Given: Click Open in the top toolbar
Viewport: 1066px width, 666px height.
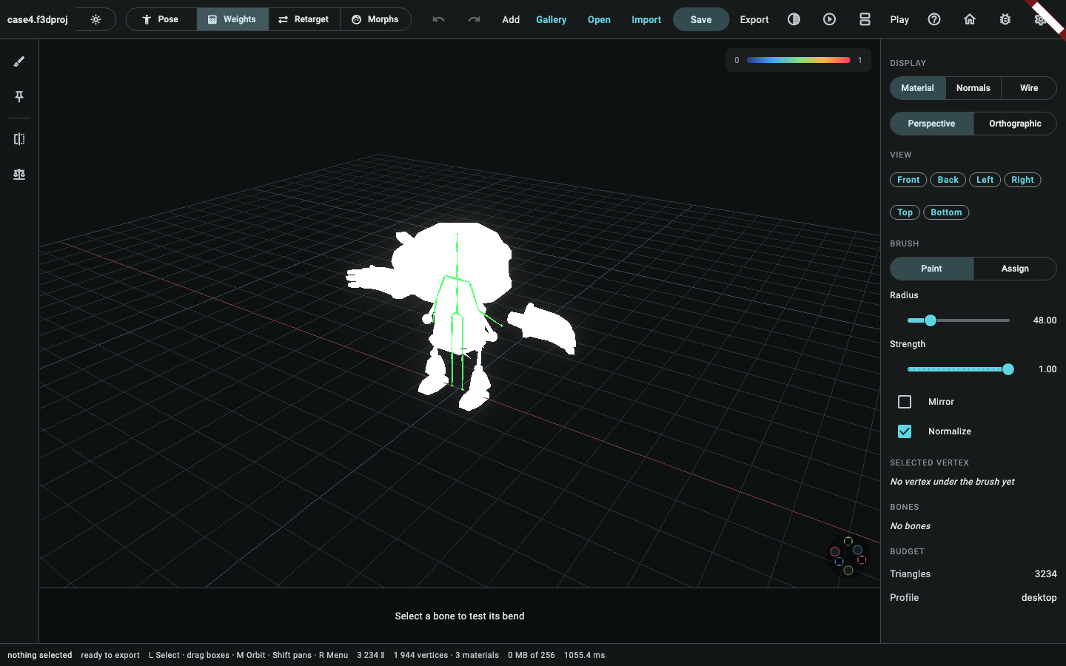Looking at the screenshot, I should point(599,19).
